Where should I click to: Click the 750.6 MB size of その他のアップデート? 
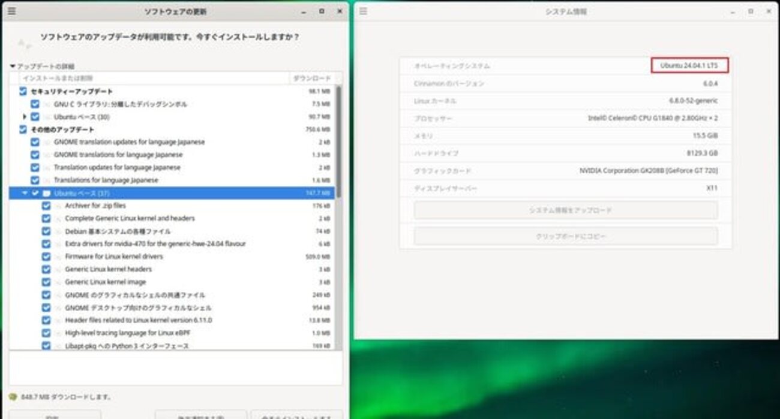point(319,129)
